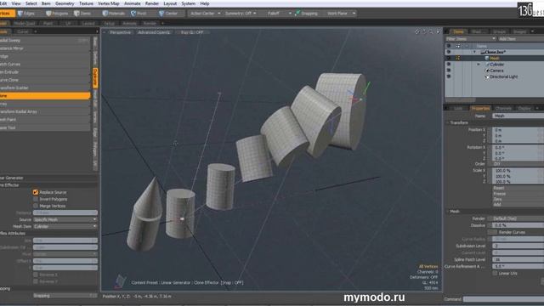Open the Source Specific Mesh dropdown
Viewport: 544px width, 306px height.
pyautogui.click(x=65, y=219)
